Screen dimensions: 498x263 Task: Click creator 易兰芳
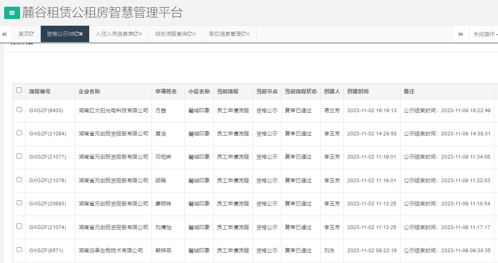click(x=332, y=111)
